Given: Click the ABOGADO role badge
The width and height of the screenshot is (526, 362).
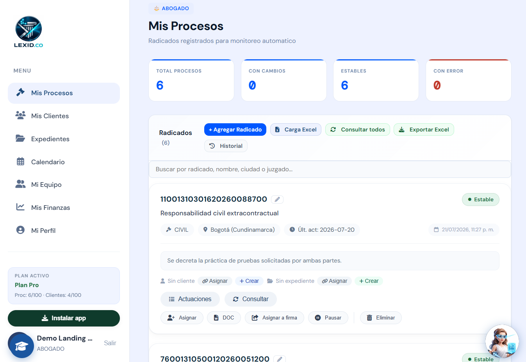Looking at the screenshot, I should [171, 8].
